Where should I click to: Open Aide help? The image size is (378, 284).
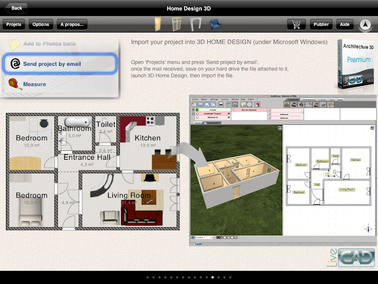[x=344, y=24]
